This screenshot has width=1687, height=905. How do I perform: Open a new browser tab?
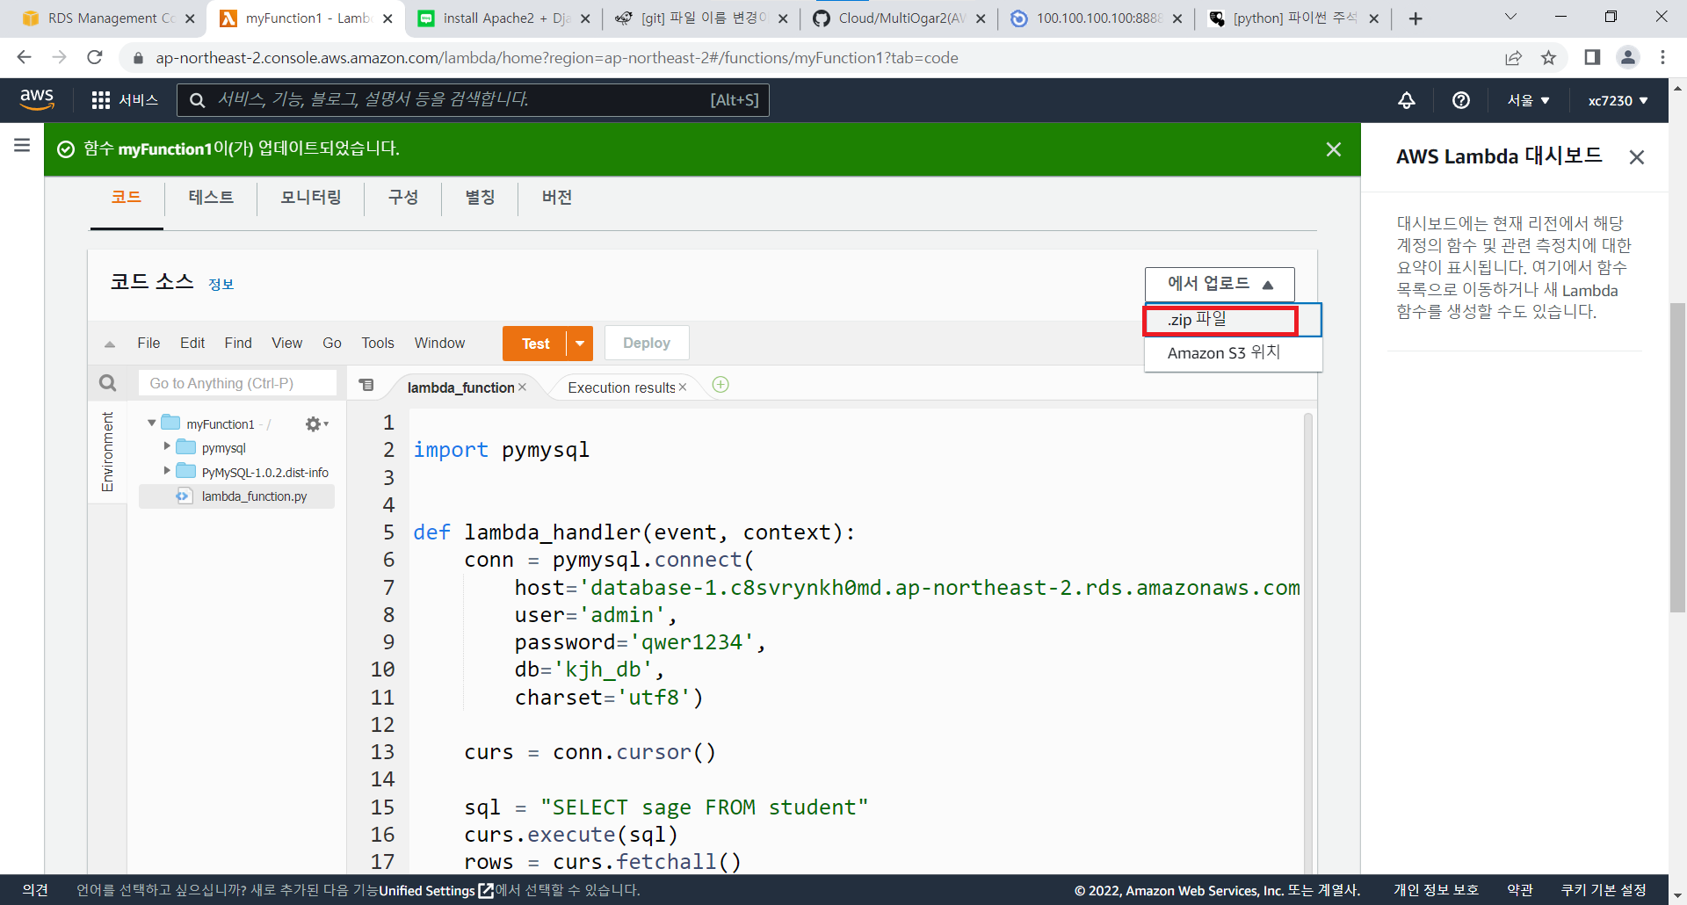point(1415,18)
